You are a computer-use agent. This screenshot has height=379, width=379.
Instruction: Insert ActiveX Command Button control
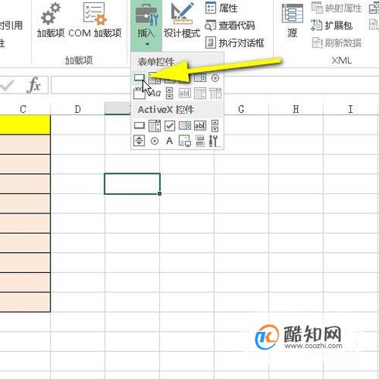pos(139,126)
